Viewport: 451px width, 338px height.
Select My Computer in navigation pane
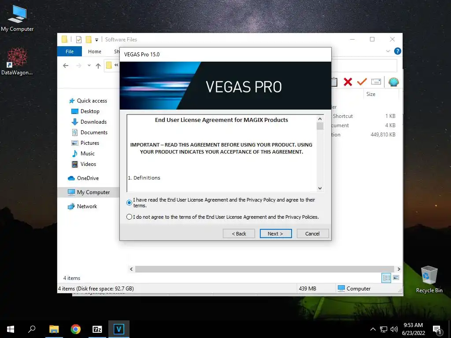coord(89,192)
